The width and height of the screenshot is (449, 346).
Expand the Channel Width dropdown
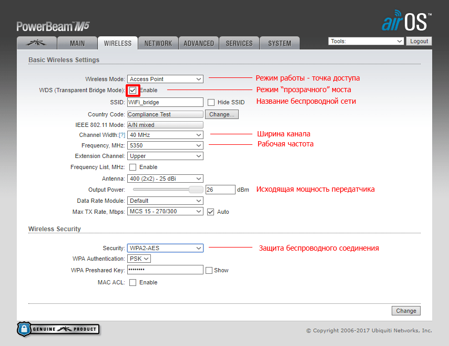coord(165,135)
